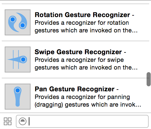This screenshot has width=151, height=129.
Task: Click the Swipe Gesture Recognizer title
Action: pos(78,52)
